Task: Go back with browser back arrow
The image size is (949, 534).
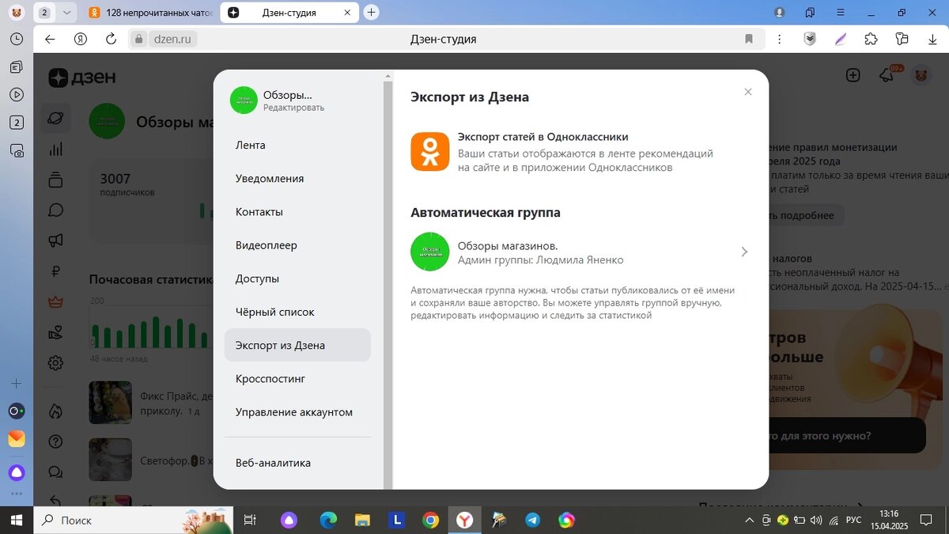Action: pos(50,39)
